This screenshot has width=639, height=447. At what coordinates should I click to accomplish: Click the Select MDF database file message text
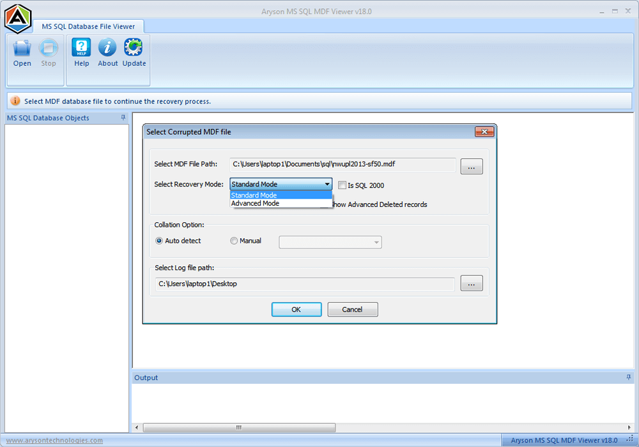pyautogui.click(x=118, y=102)
